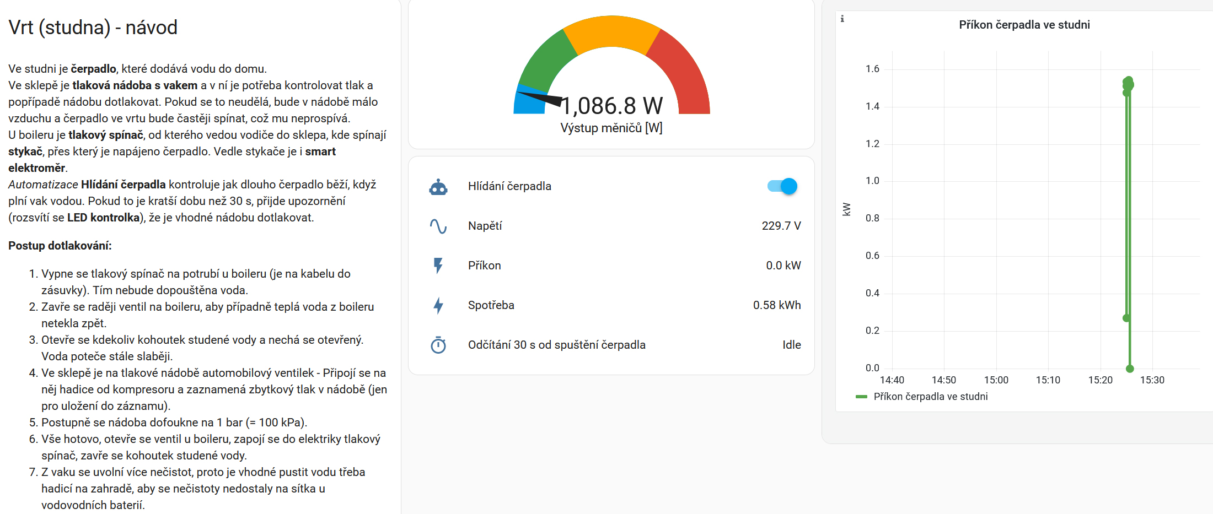Click step 3 'Otevře se kdekoliv kohoutek'
1213x514 pixels.
[x=202, y=348]
